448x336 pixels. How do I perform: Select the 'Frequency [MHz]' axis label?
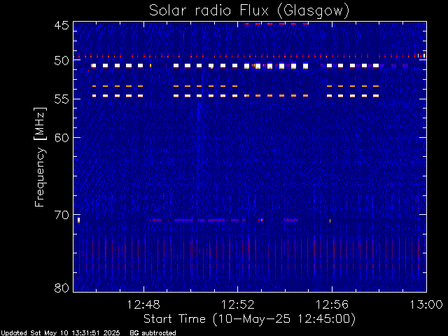(x=40, y=157)
